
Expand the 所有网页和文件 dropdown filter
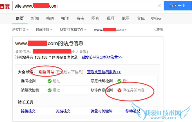click(x=73, y=30)
